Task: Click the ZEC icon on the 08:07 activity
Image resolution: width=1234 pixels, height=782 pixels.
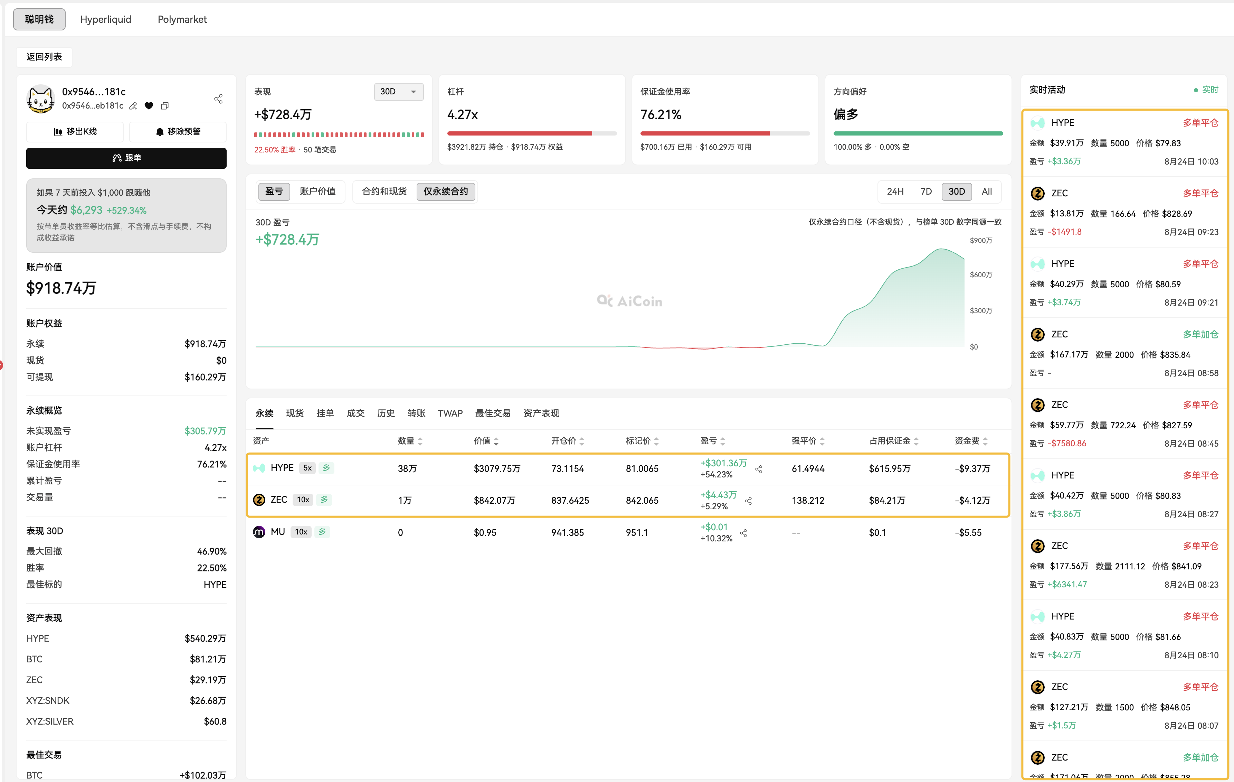Action: pos(1038,687)
